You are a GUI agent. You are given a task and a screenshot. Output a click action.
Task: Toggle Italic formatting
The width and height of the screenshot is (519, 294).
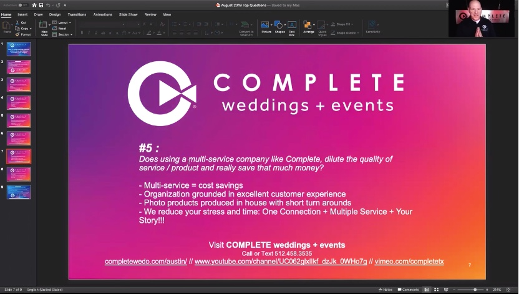89,33
